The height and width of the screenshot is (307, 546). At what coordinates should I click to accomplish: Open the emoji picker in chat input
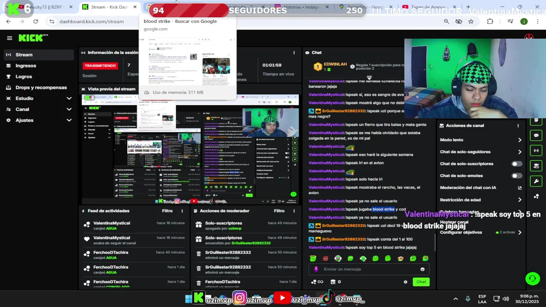pos(422,269)
